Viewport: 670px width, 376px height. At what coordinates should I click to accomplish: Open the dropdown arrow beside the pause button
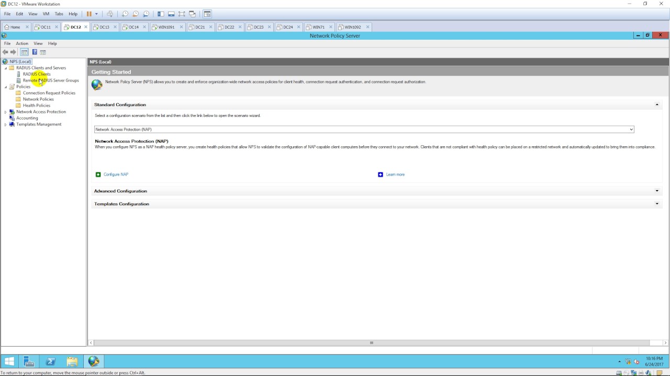[96, 14]
